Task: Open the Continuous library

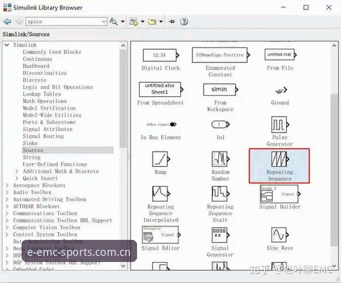Action: click(x=38, y=59)
